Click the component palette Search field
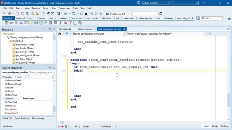 click(x=212, y=18)
